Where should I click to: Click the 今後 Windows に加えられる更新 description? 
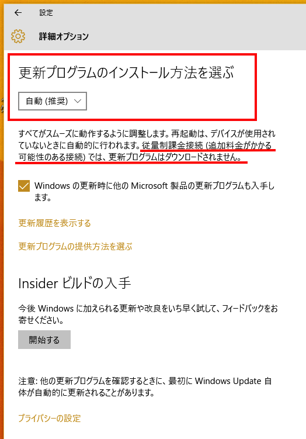pyautogui.click(x=148, y=314)
